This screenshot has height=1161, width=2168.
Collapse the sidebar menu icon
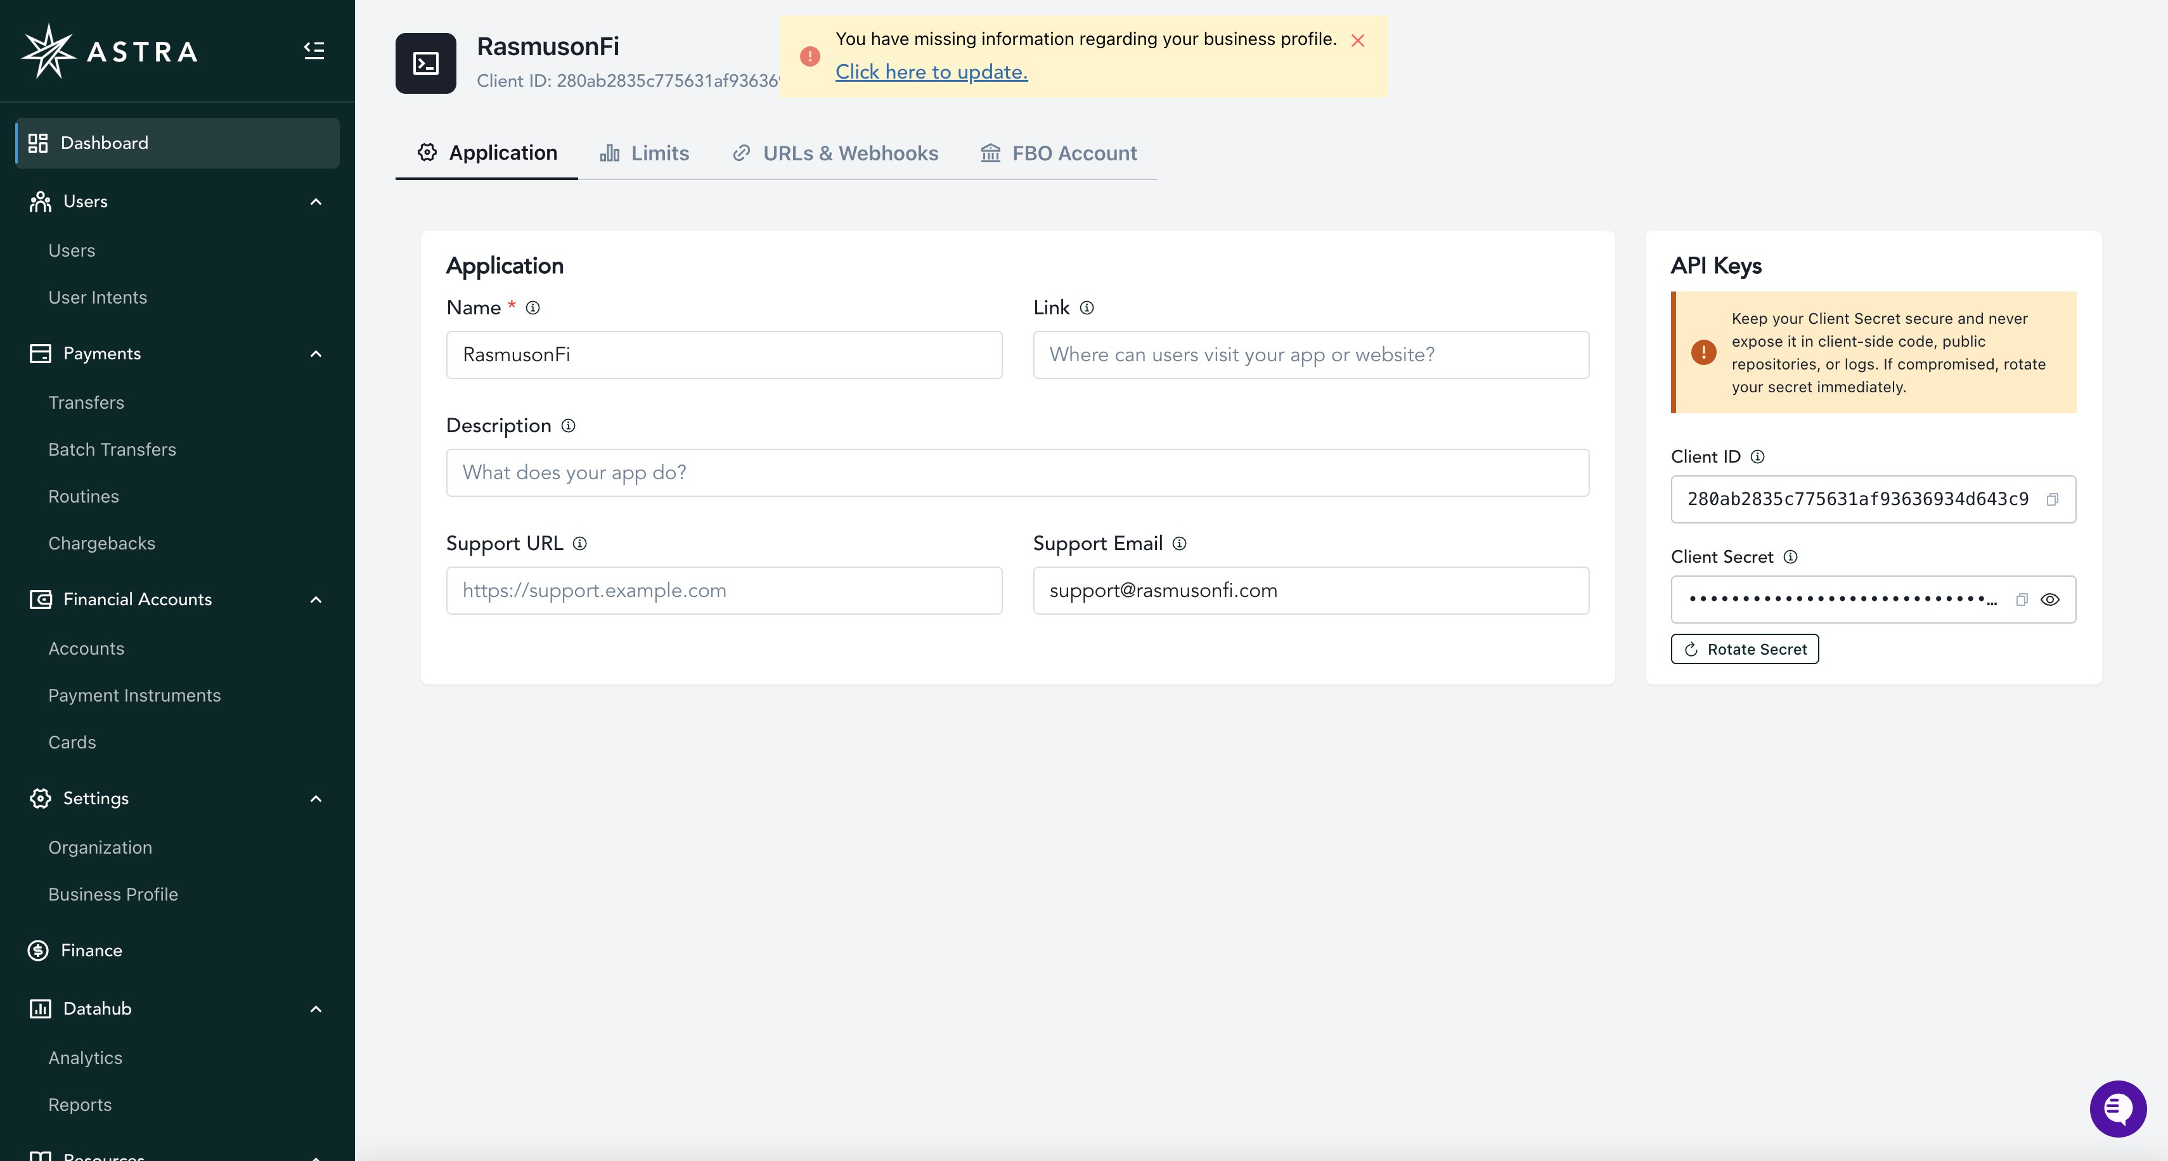(x=314, y=51)
